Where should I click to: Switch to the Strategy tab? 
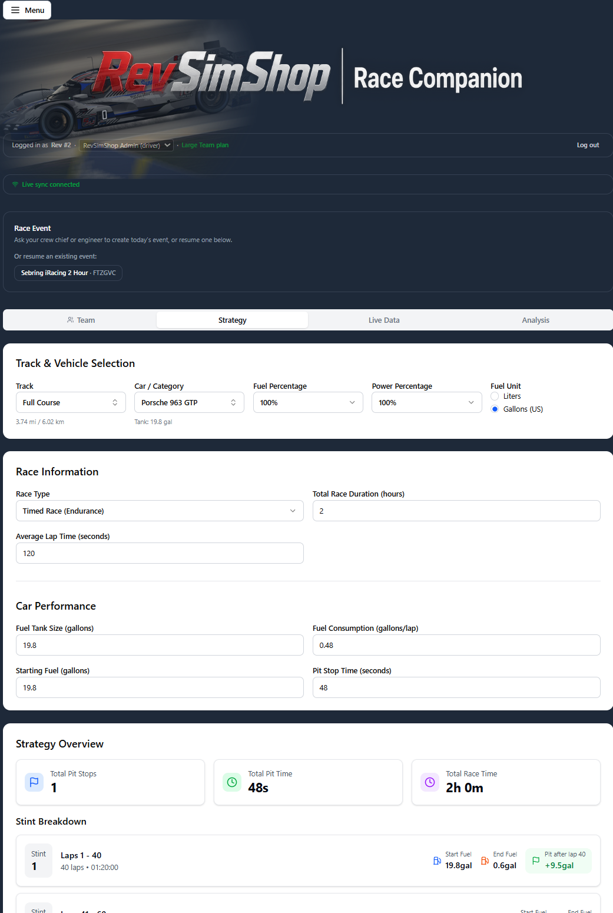tap(232, 320)
